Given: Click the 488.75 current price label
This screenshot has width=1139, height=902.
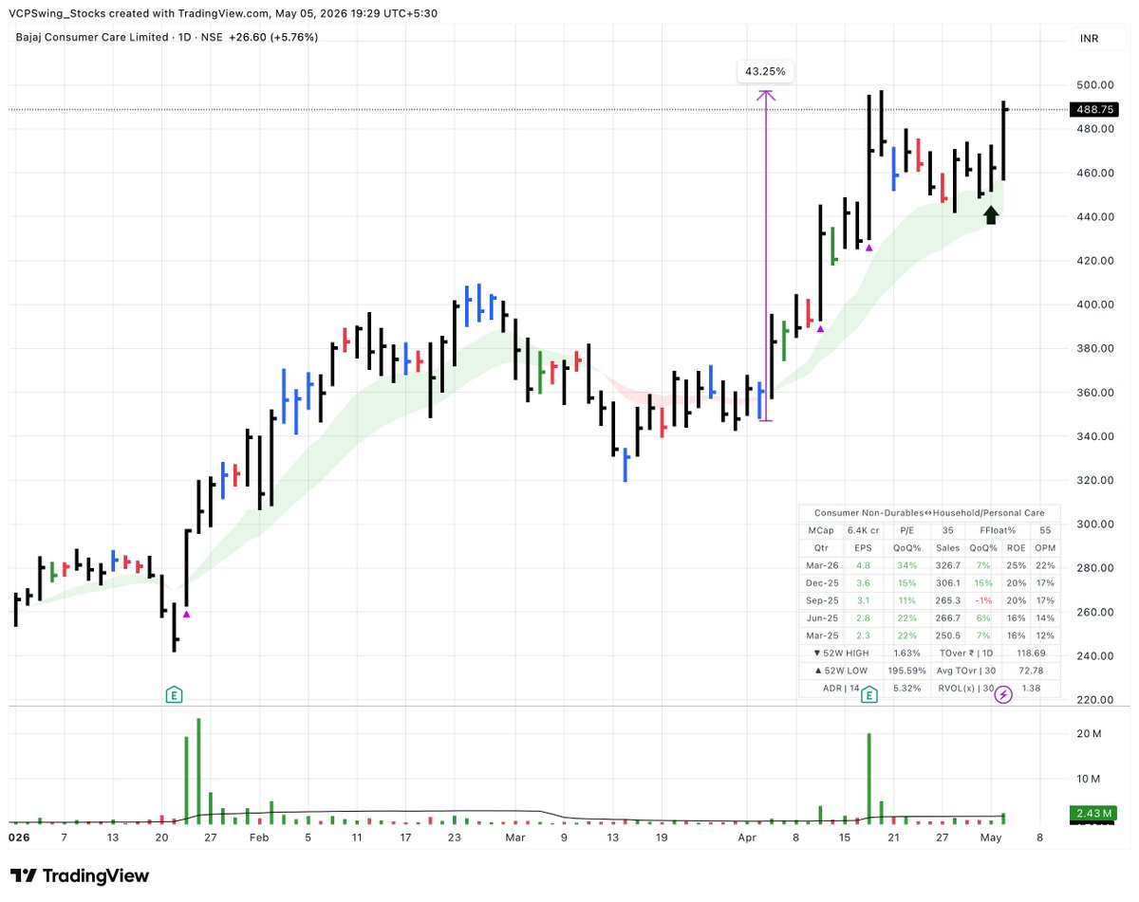Looking at the screenshot, I should pos(1093,109).
